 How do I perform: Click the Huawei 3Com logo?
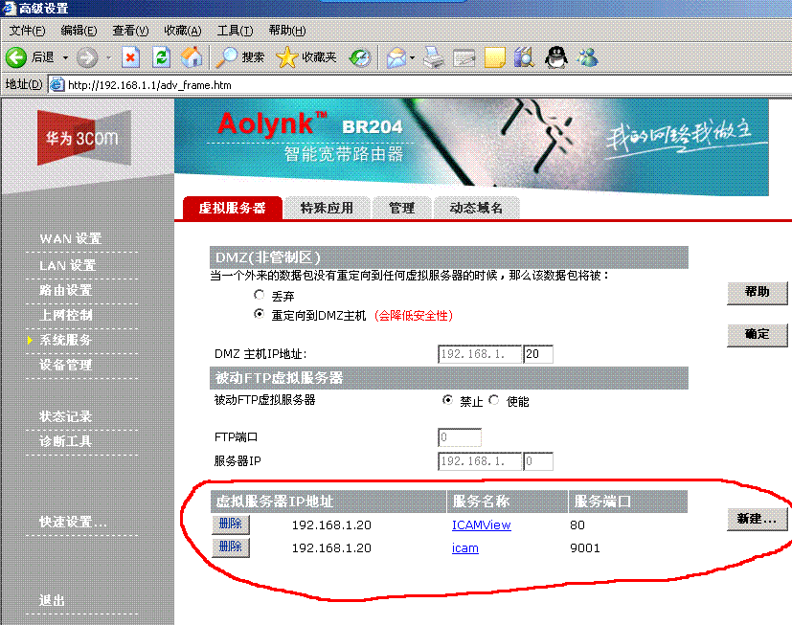coord(84,138)
